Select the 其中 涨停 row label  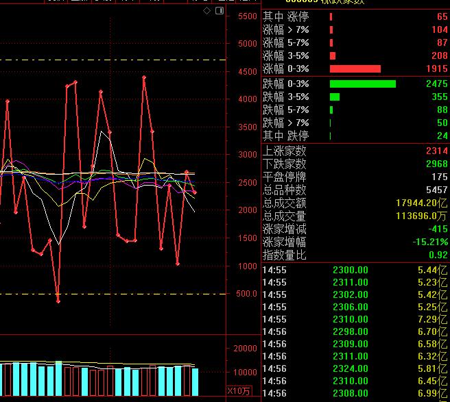click(286, 16)
